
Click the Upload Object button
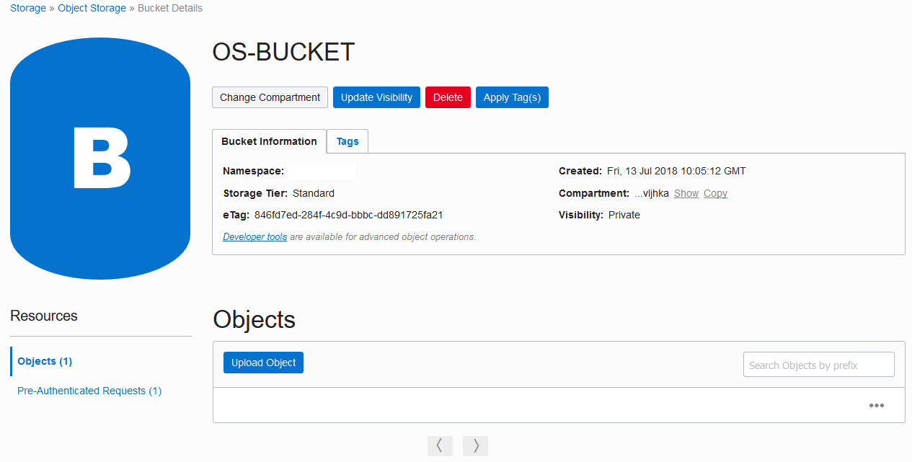263,363
